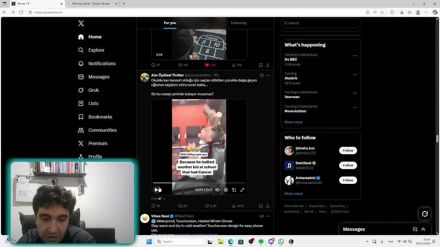
Task: Open Grok explain icon on Alnı Öpülesi post
Action: pyautogui.click(x=262, y=75)
